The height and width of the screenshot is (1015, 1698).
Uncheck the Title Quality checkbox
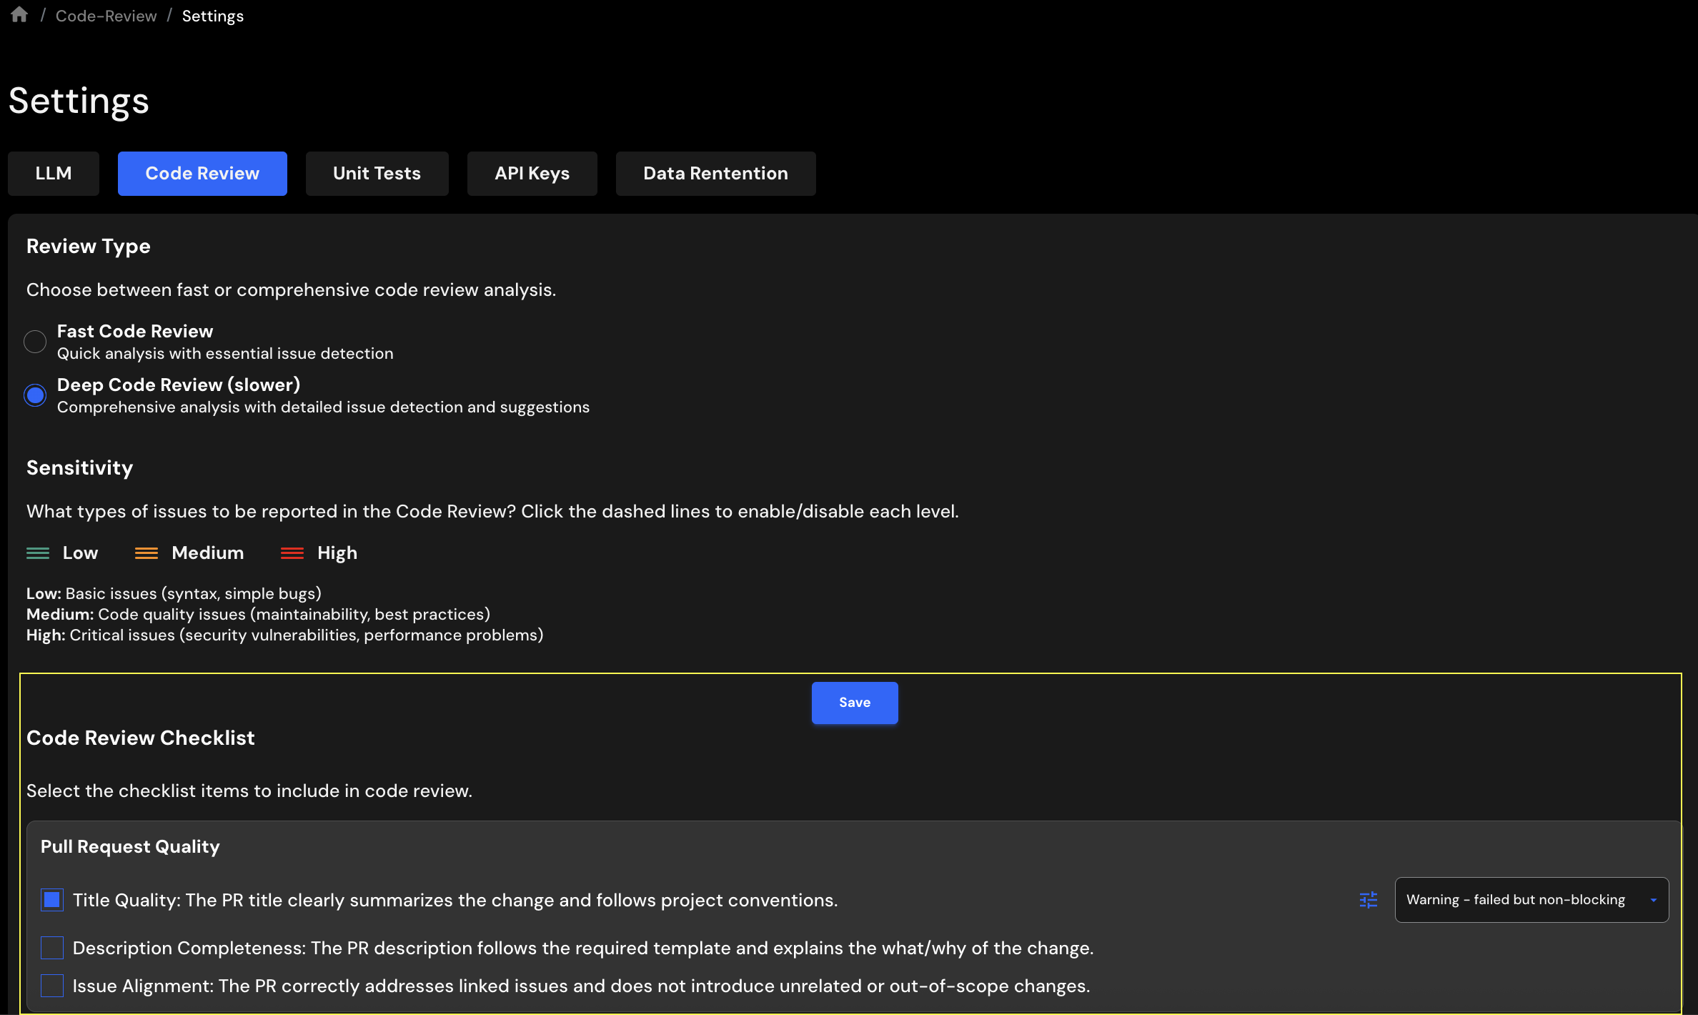[x=52, y=900]
